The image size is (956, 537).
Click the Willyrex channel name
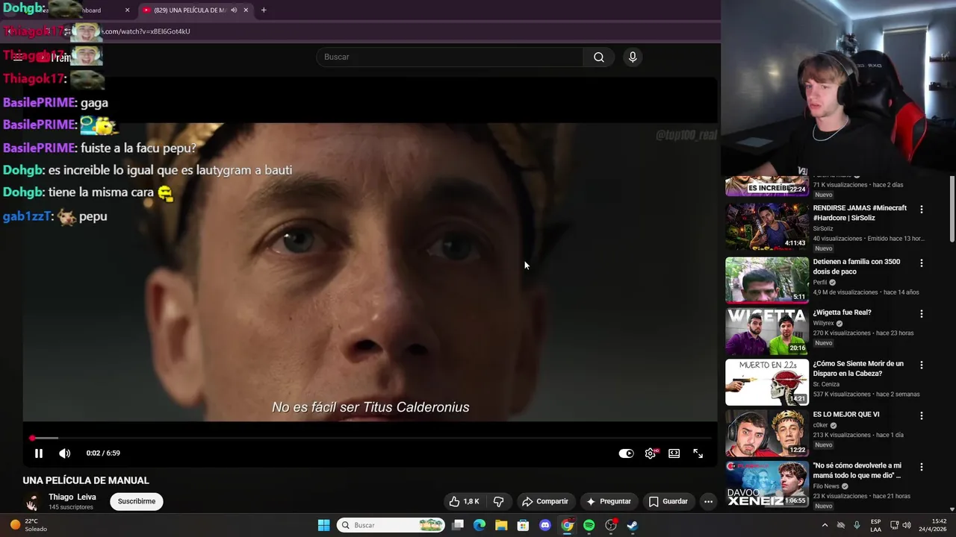[x=823, y=324]
